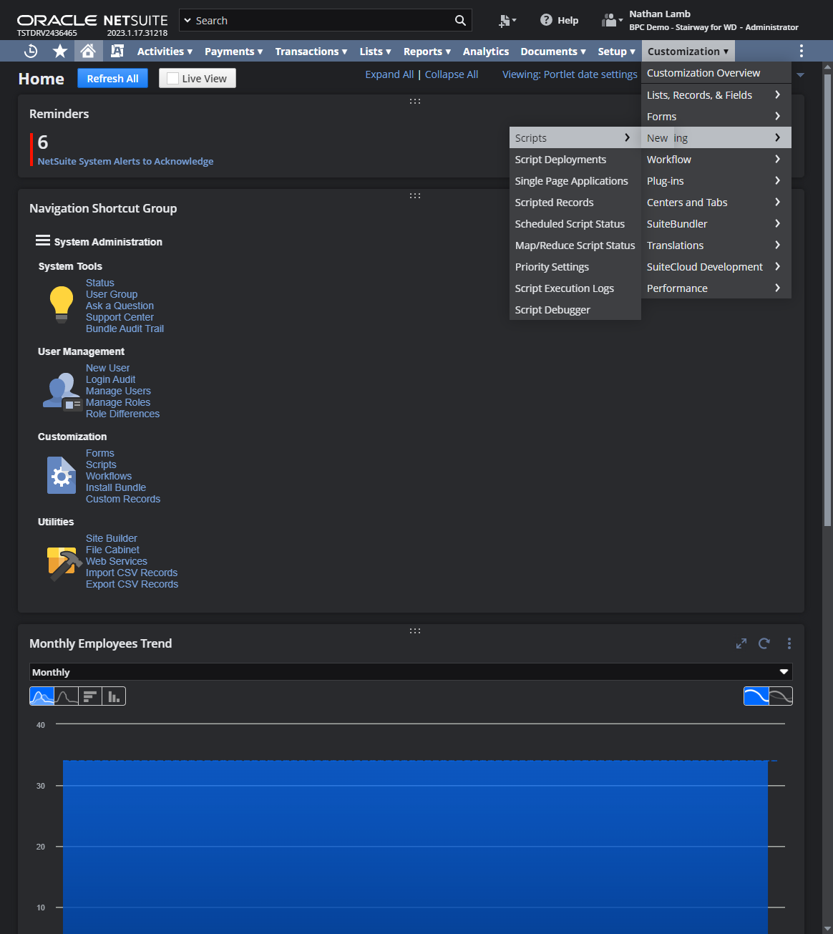Image resolution: width=833 pixels, height=934 pixels.
Task: Open the change role user icon
Action: click(612, 21)
